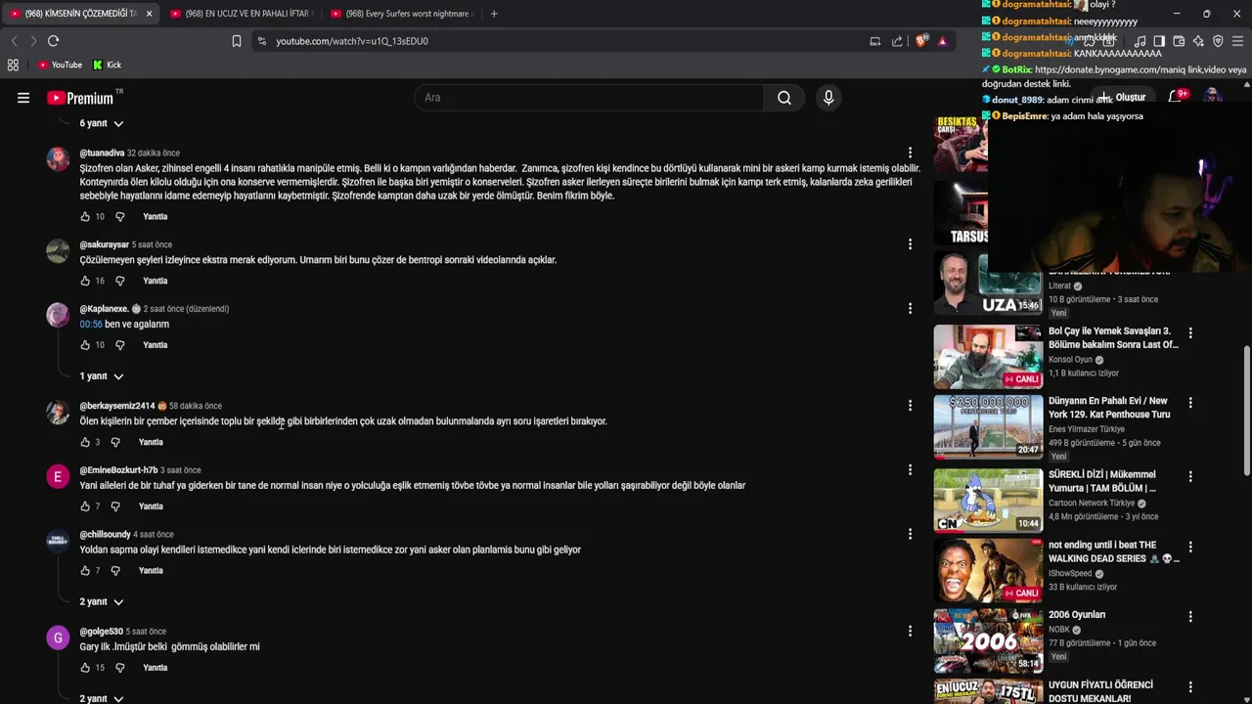This screenshot has width=1252, height=704.
Task: Like the comment by @berkaysemiz2414
Action: [x=85, y=442]
